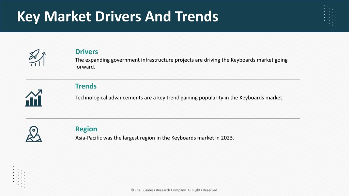Click the divider line below Drivers section
The height and width of the screenshot is (196, 349).
click(163, 79)
